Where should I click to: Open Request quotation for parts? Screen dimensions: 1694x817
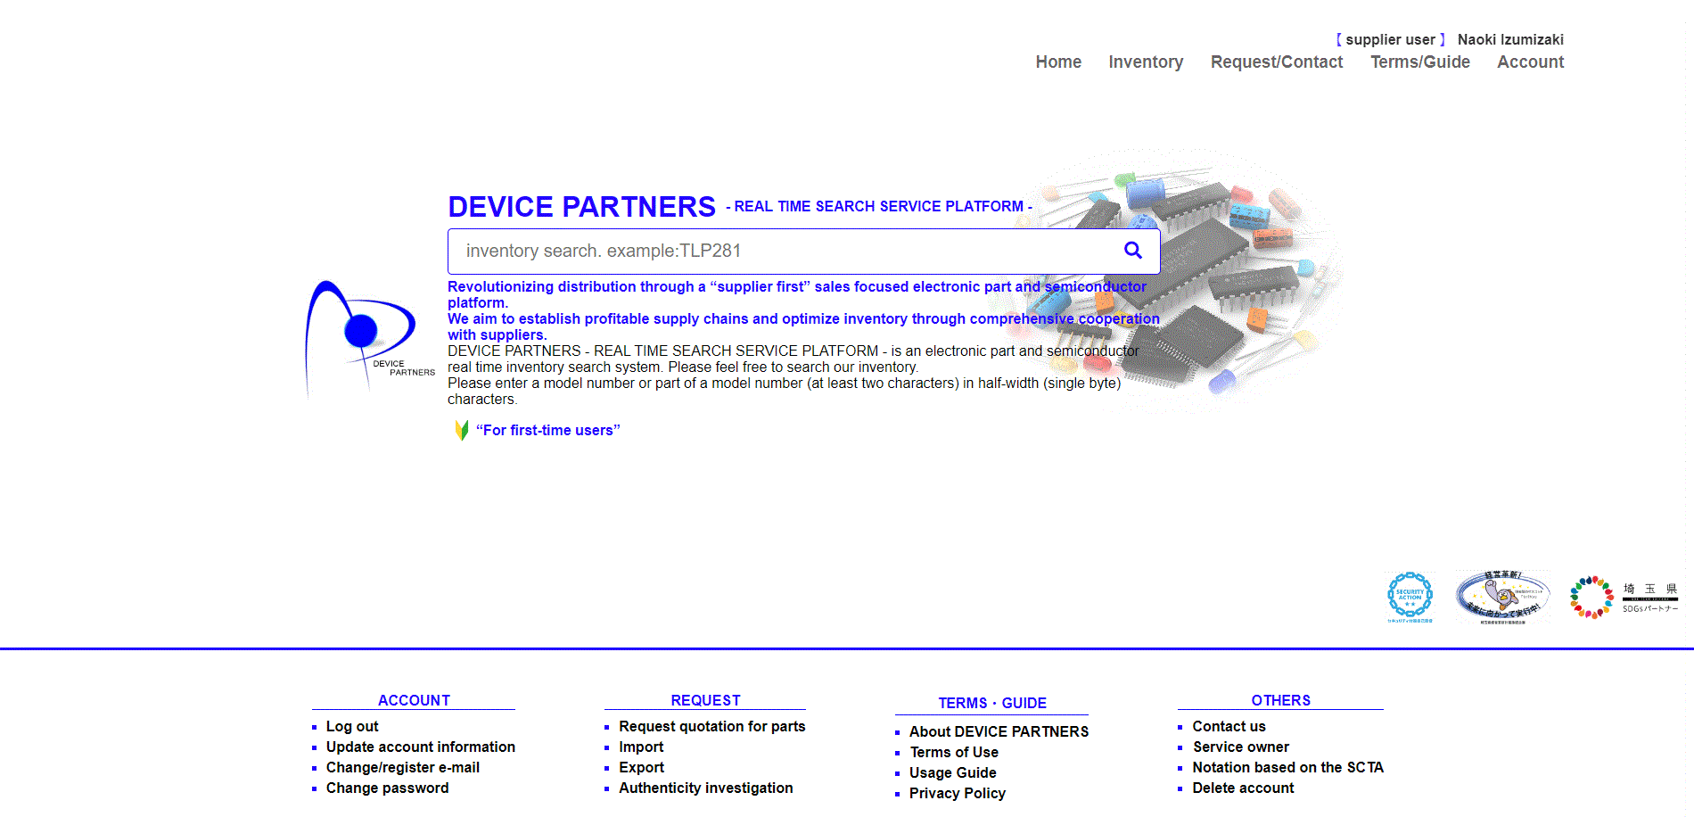712,726
